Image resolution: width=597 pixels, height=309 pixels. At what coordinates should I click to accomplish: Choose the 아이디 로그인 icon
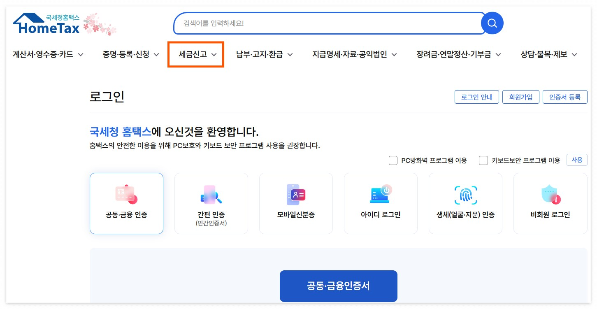tap(381, 195)
